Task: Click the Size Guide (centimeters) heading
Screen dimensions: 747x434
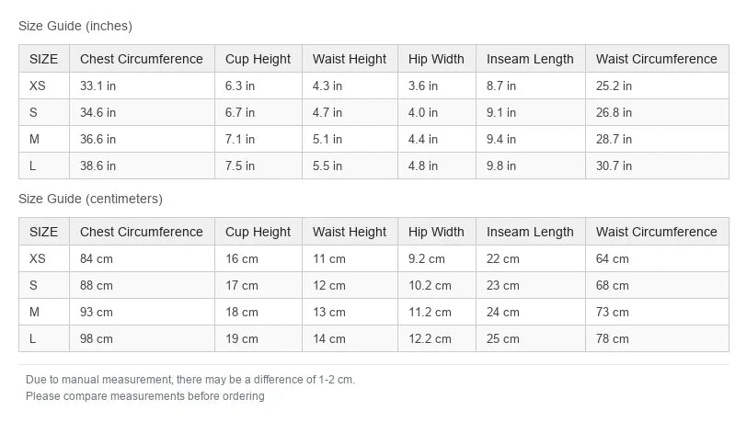Action: pos(90,199)
